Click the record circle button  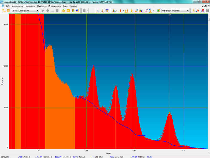48,11
